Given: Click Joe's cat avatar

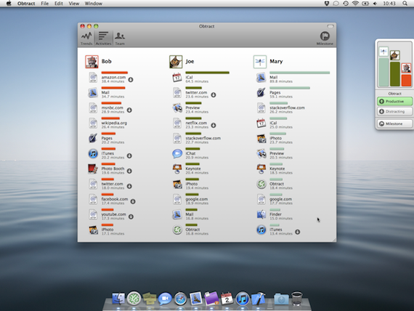Looking at the screenshot, I should (176, 62).
